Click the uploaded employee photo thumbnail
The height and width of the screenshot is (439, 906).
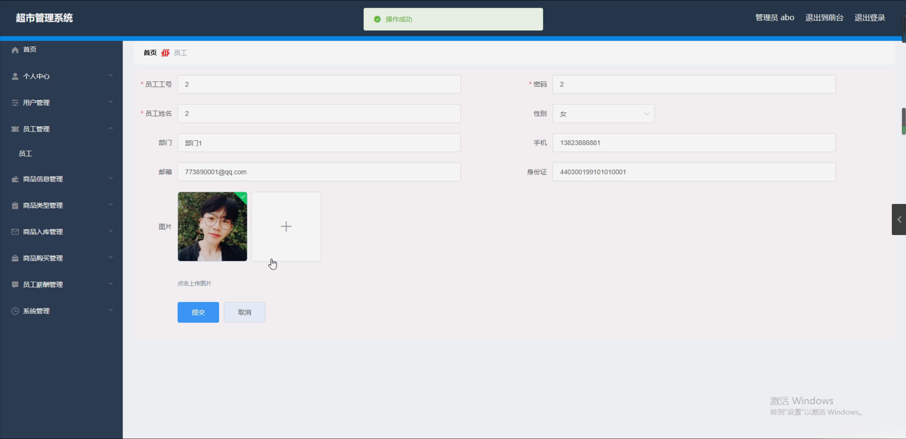(212, 227)
